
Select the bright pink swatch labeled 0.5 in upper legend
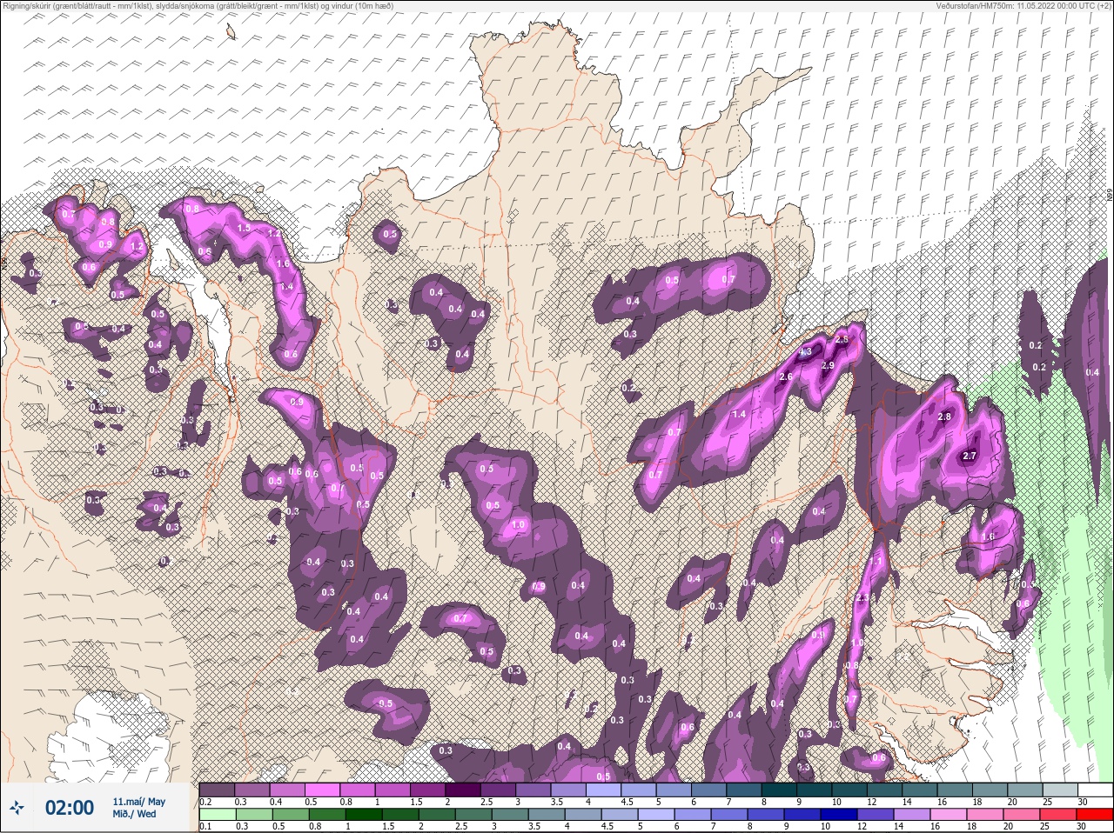(322, 790)
